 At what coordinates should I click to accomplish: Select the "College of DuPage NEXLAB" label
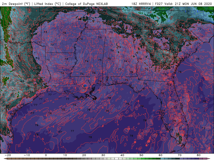point(86,4)
